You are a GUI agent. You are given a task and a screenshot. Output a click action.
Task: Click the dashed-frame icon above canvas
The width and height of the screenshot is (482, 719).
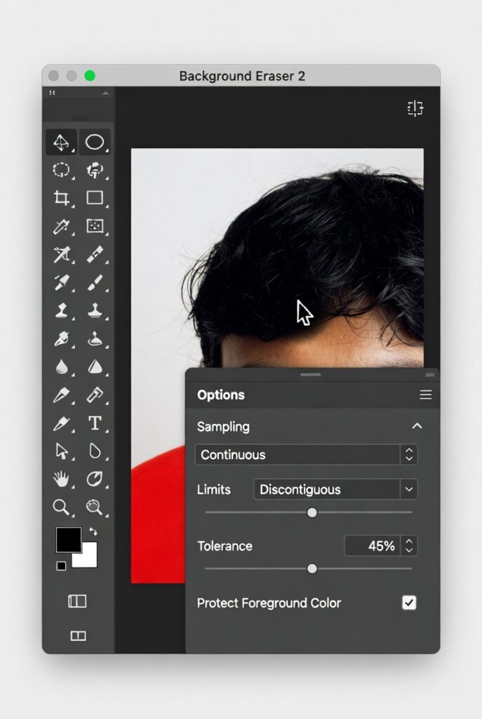tap(415, 108)
